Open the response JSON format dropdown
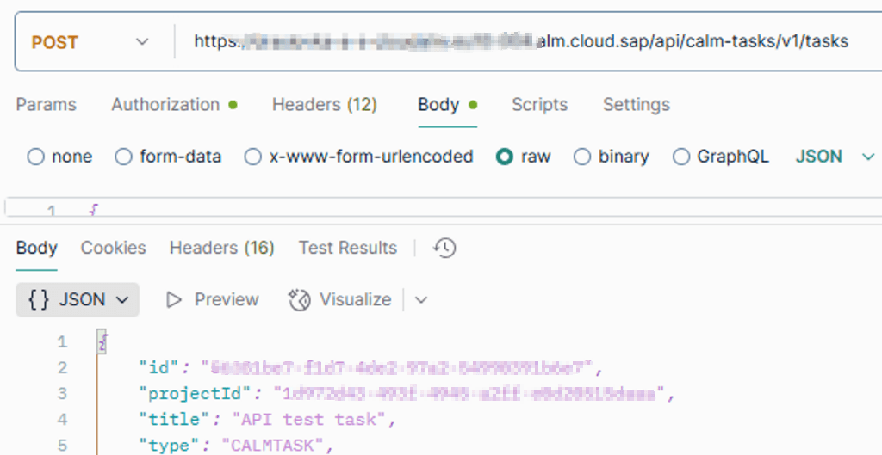882x455 pixels. pyautogui.click(x=78, y=300)
